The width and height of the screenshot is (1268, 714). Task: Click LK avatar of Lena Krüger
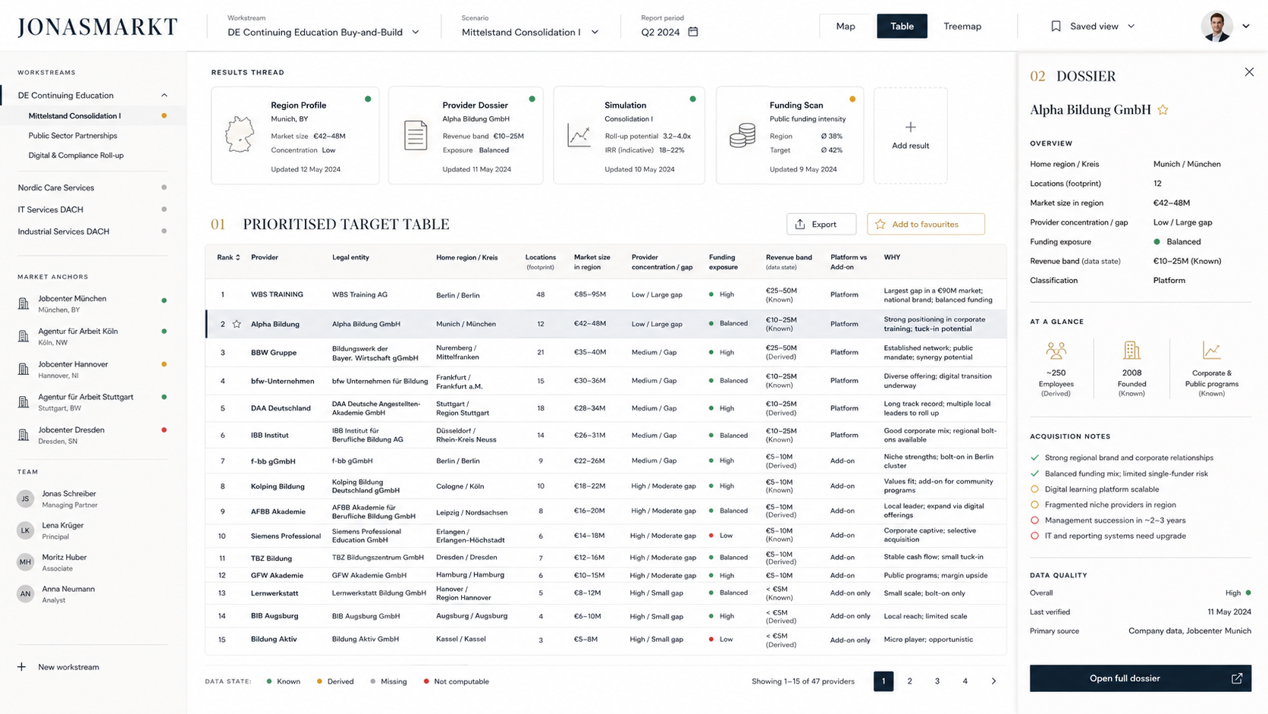coord(26,530)
